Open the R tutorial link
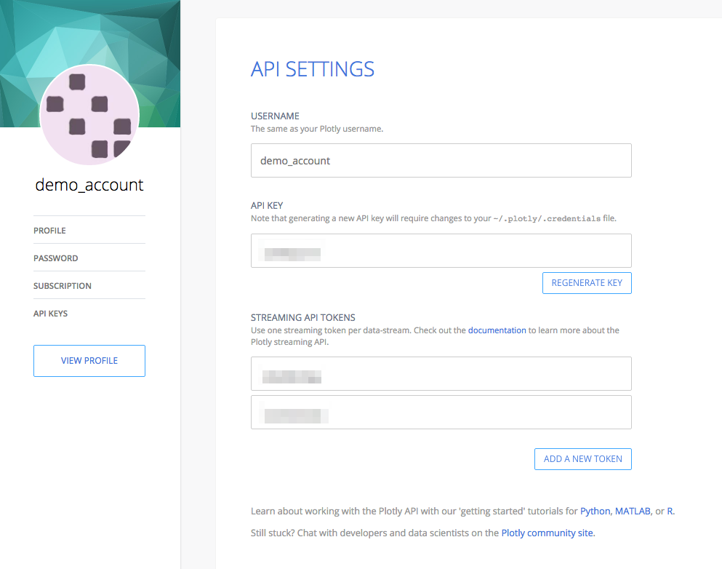The width and height of the screenshot is (722, 569). [670, 511]
